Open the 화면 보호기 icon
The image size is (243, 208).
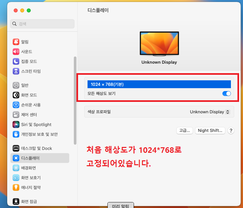pos(16,178)
